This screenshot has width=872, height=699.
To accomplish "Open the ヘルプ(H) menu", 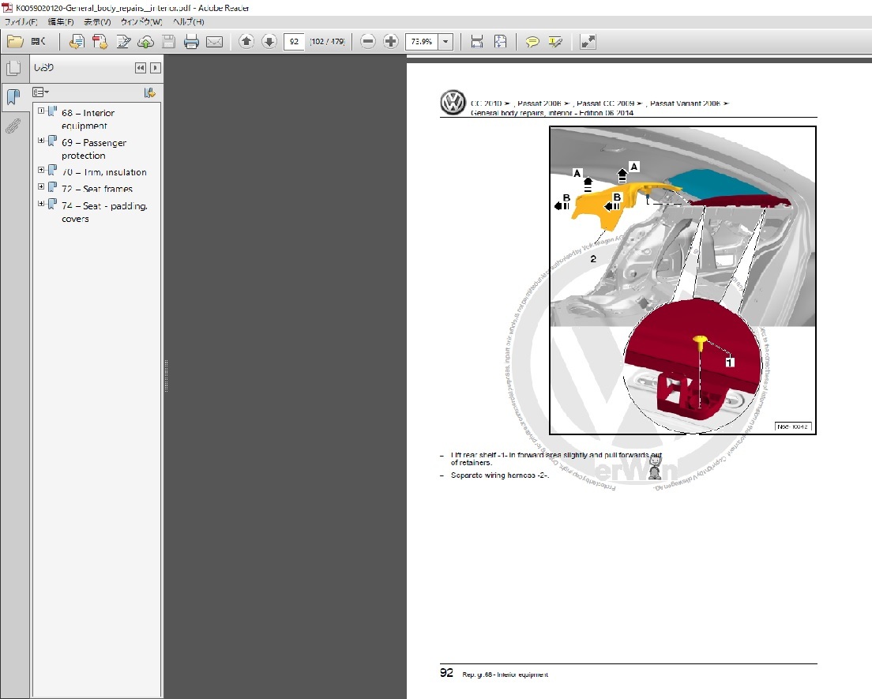I will [x=189, y=21].
